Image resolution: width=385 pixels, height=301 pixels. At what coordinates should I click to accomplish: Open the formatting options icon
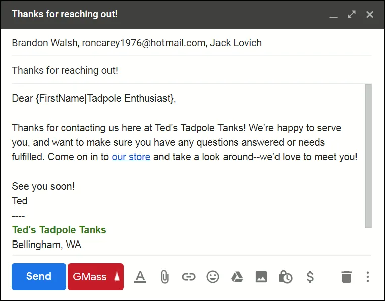click(x=140, y=277)
